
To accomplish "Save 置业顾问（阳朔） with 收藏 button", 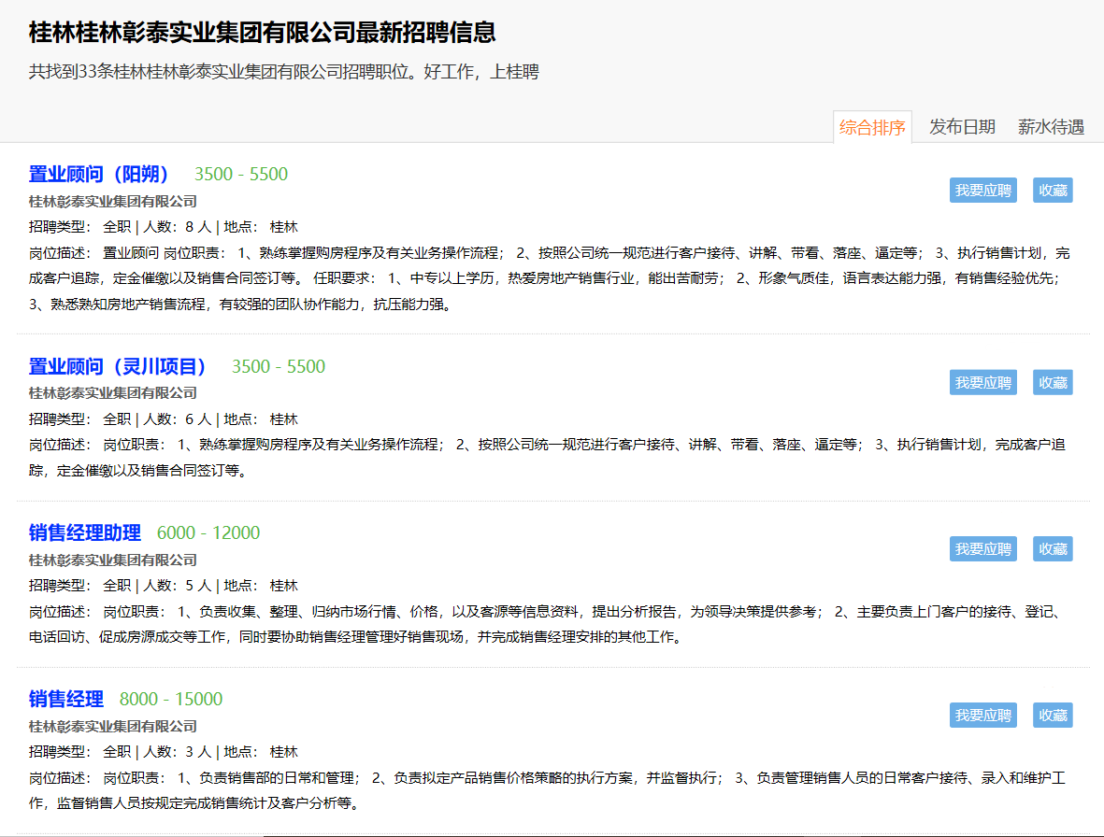I will click(x=1053, y=191).
